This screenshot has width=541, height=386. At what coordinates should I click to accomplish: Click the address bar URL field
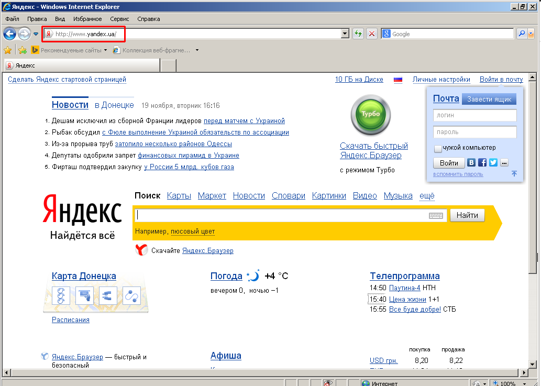point(197,34)
